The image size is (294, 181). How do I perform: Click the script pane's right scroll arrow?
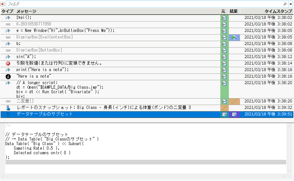click(284, 176)
